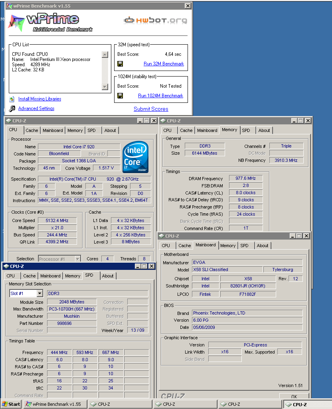This screenshot has width=332, height=409.
Task: Click Run 1024M Benchmark link
Action: coord(160,95)
